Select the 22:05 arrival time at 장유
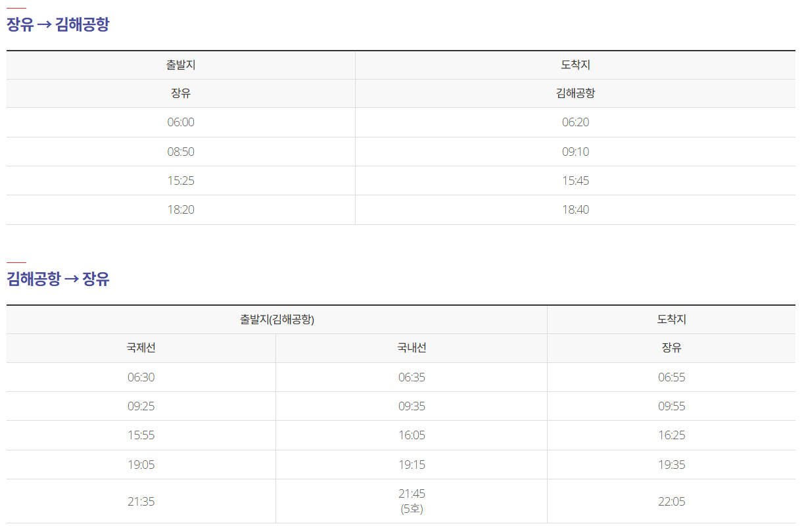The image size is (804, 528). [x=673, y=500]
